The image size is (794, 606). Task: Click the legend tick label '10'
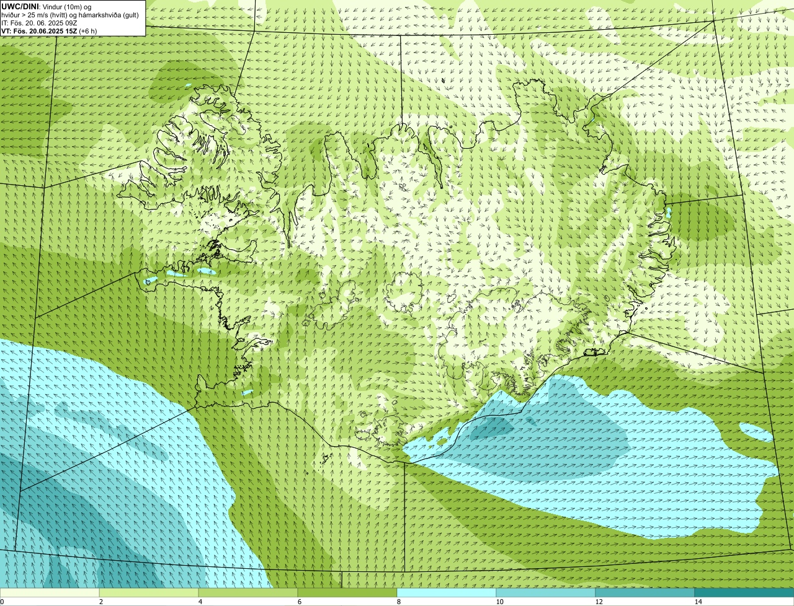499,602
